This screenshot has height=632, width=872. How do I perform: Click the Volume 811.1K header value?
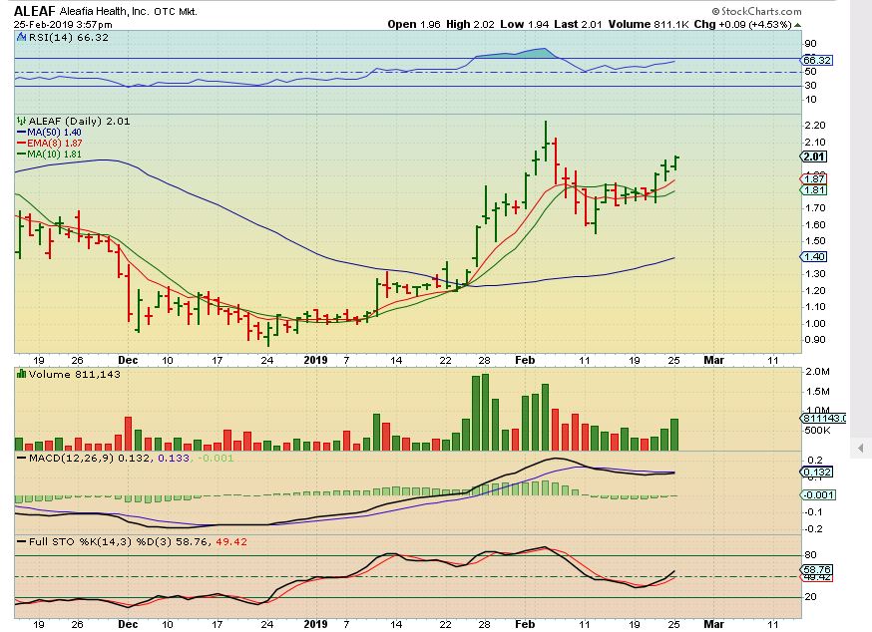click(x=649, y=25)
